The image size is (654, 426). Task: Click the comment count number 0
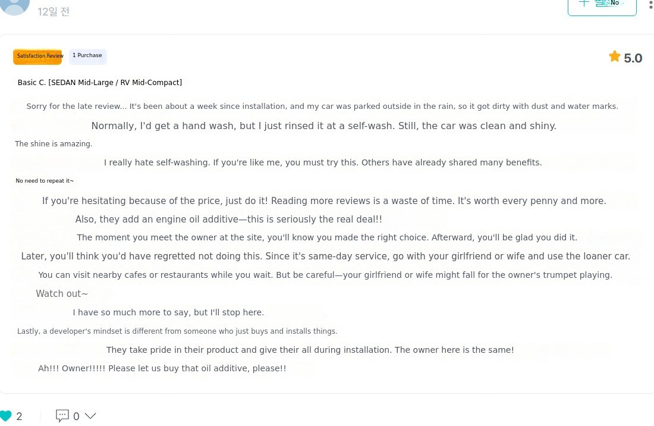tap(76, 416)
